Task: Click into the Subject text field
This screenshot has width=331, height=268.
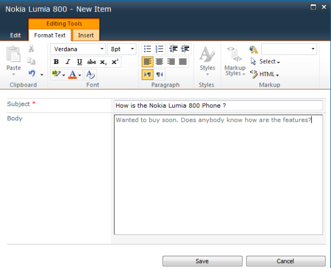Action: coord(218,105)
